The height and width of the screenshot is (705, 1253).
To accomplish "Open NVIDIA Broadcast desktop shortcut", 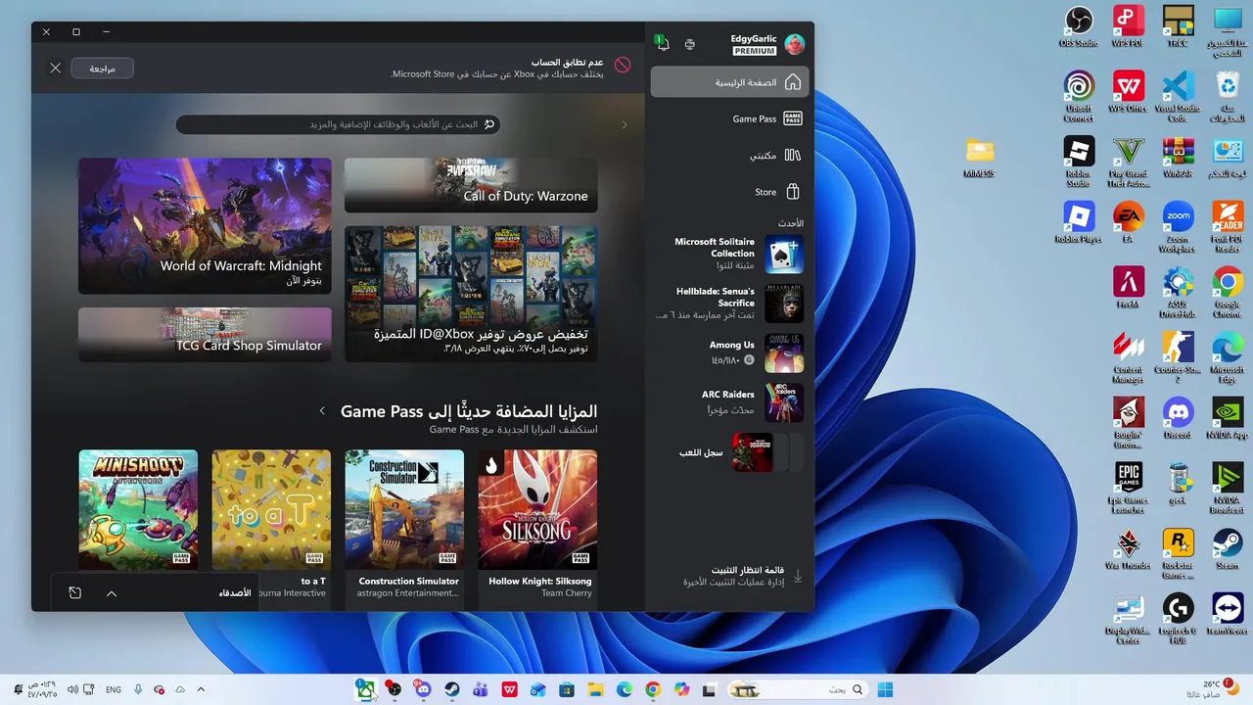I will tap(1228, 488).
